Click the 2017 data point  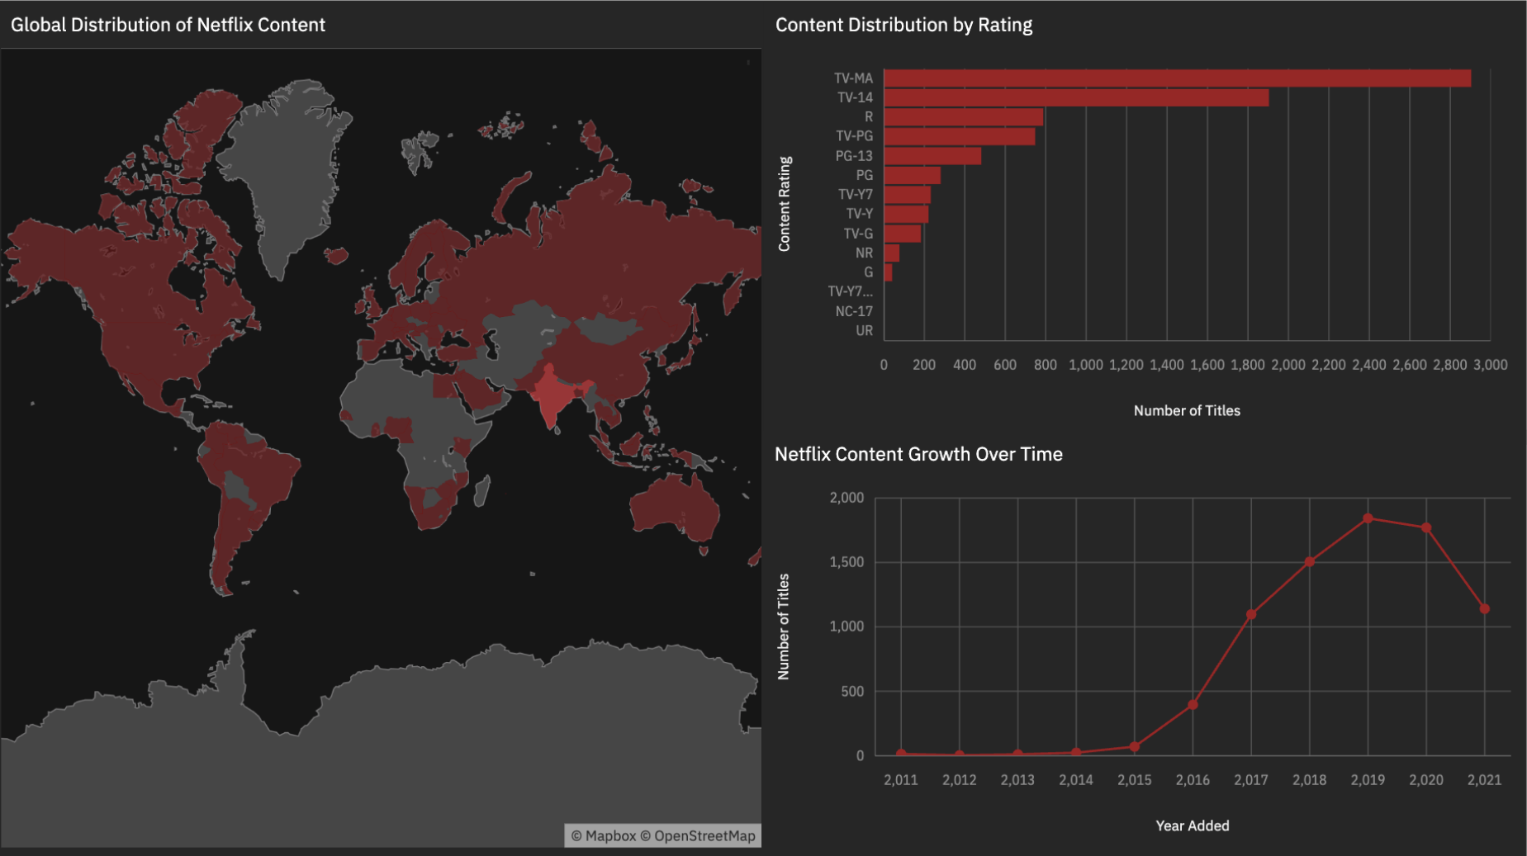1251,614
